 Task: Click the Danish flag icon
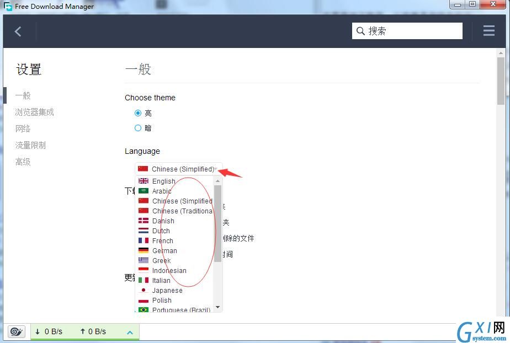(x=143, y=221)
